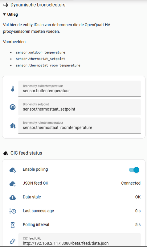
Task: Click the CIC feed URL link icon
Action: click(x=13, y=241)
